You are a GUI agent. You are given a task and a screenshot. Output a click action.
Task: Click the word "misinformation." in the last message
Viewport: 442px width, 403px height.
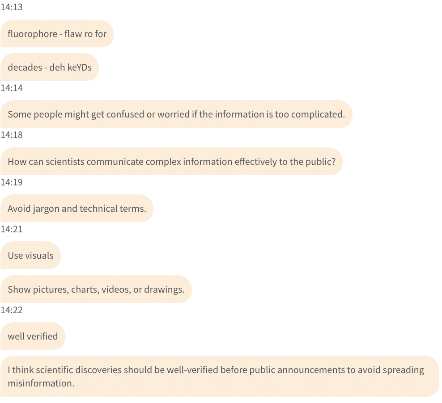click(x=41, y=383)
